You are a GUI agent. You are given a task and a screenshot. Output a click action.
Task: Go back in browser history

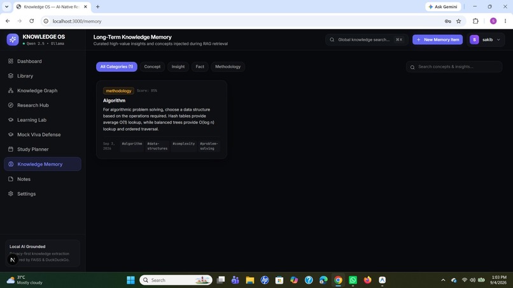[8, 21]
